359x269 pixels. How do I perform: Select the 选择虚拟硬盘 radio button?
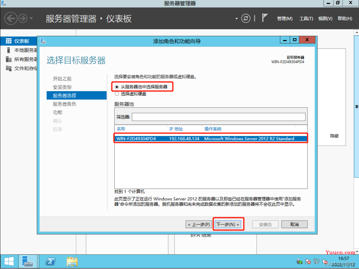pyautogui.click(x=117, y=94)
